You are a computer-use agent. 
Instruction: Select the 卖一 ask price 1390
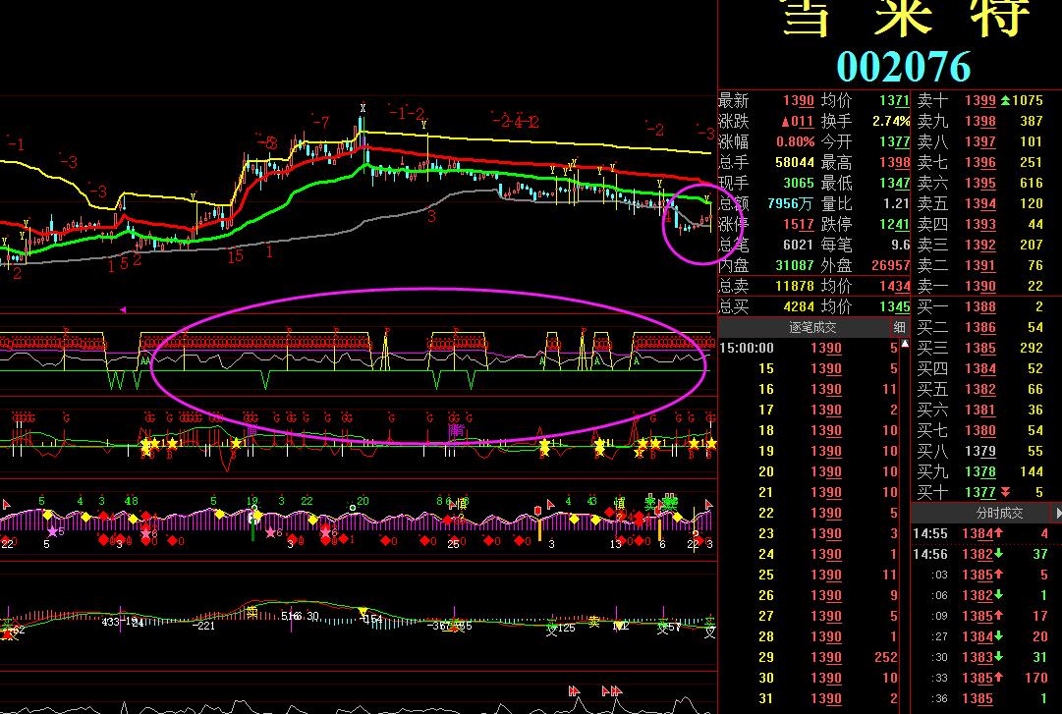click(980, 286)
